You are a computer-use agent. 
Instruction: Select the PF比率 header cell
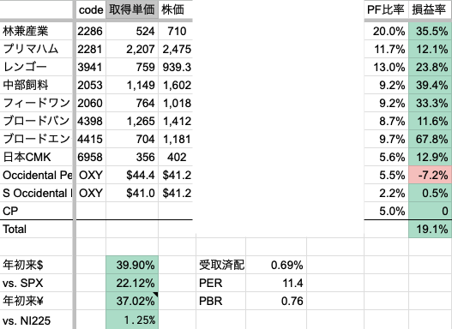386,9
